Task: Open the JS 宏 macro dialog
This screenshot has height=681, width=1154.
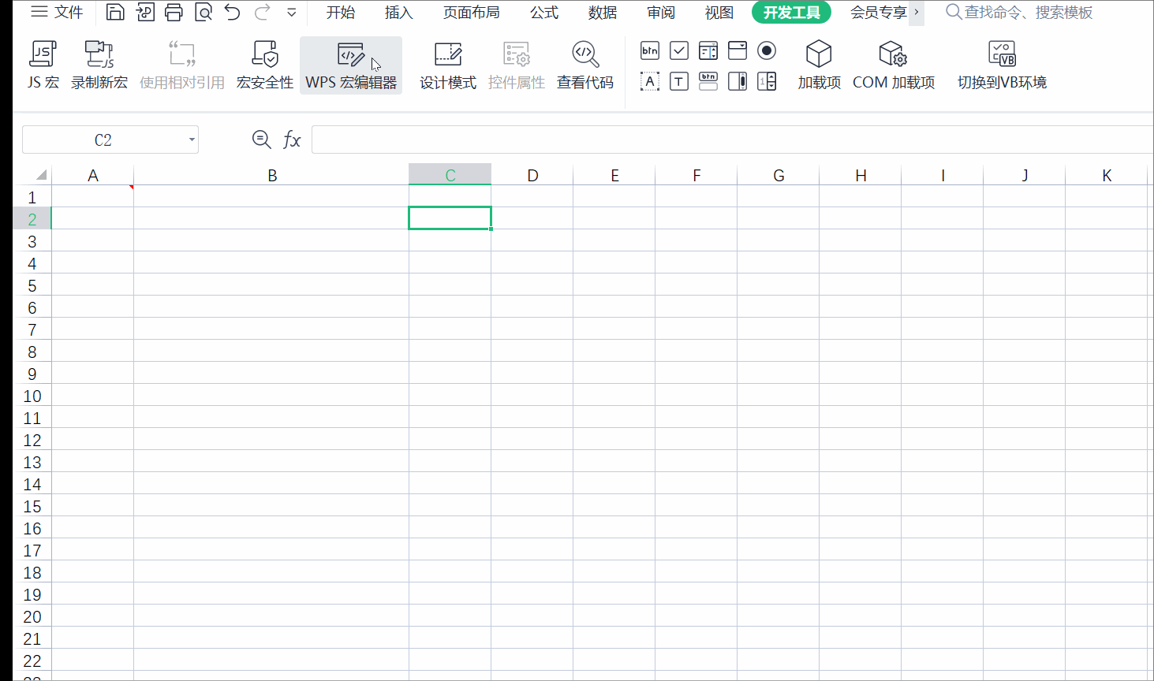Action: pyautogui.click(x=43, y=65)
